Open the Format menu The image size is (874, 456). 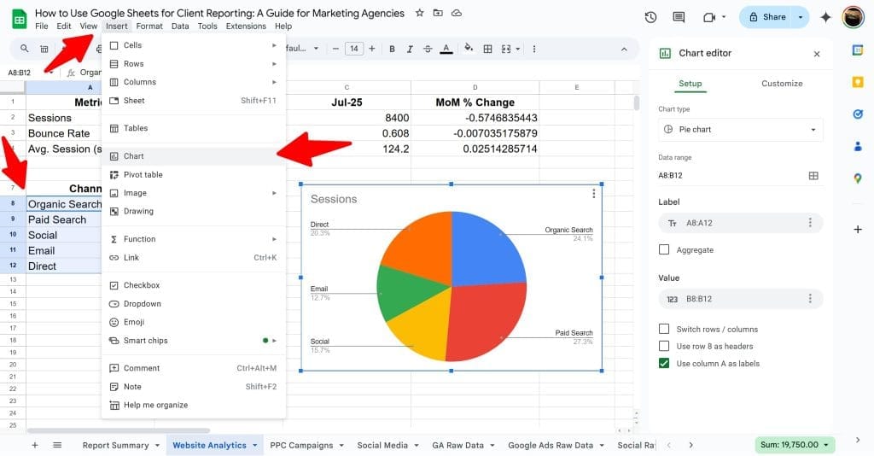149,26
